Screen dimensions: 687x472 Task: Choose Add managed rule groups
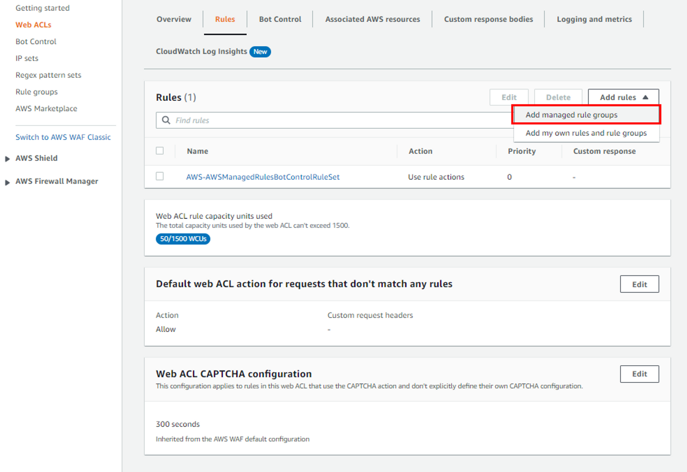click(x=571, y=115)
